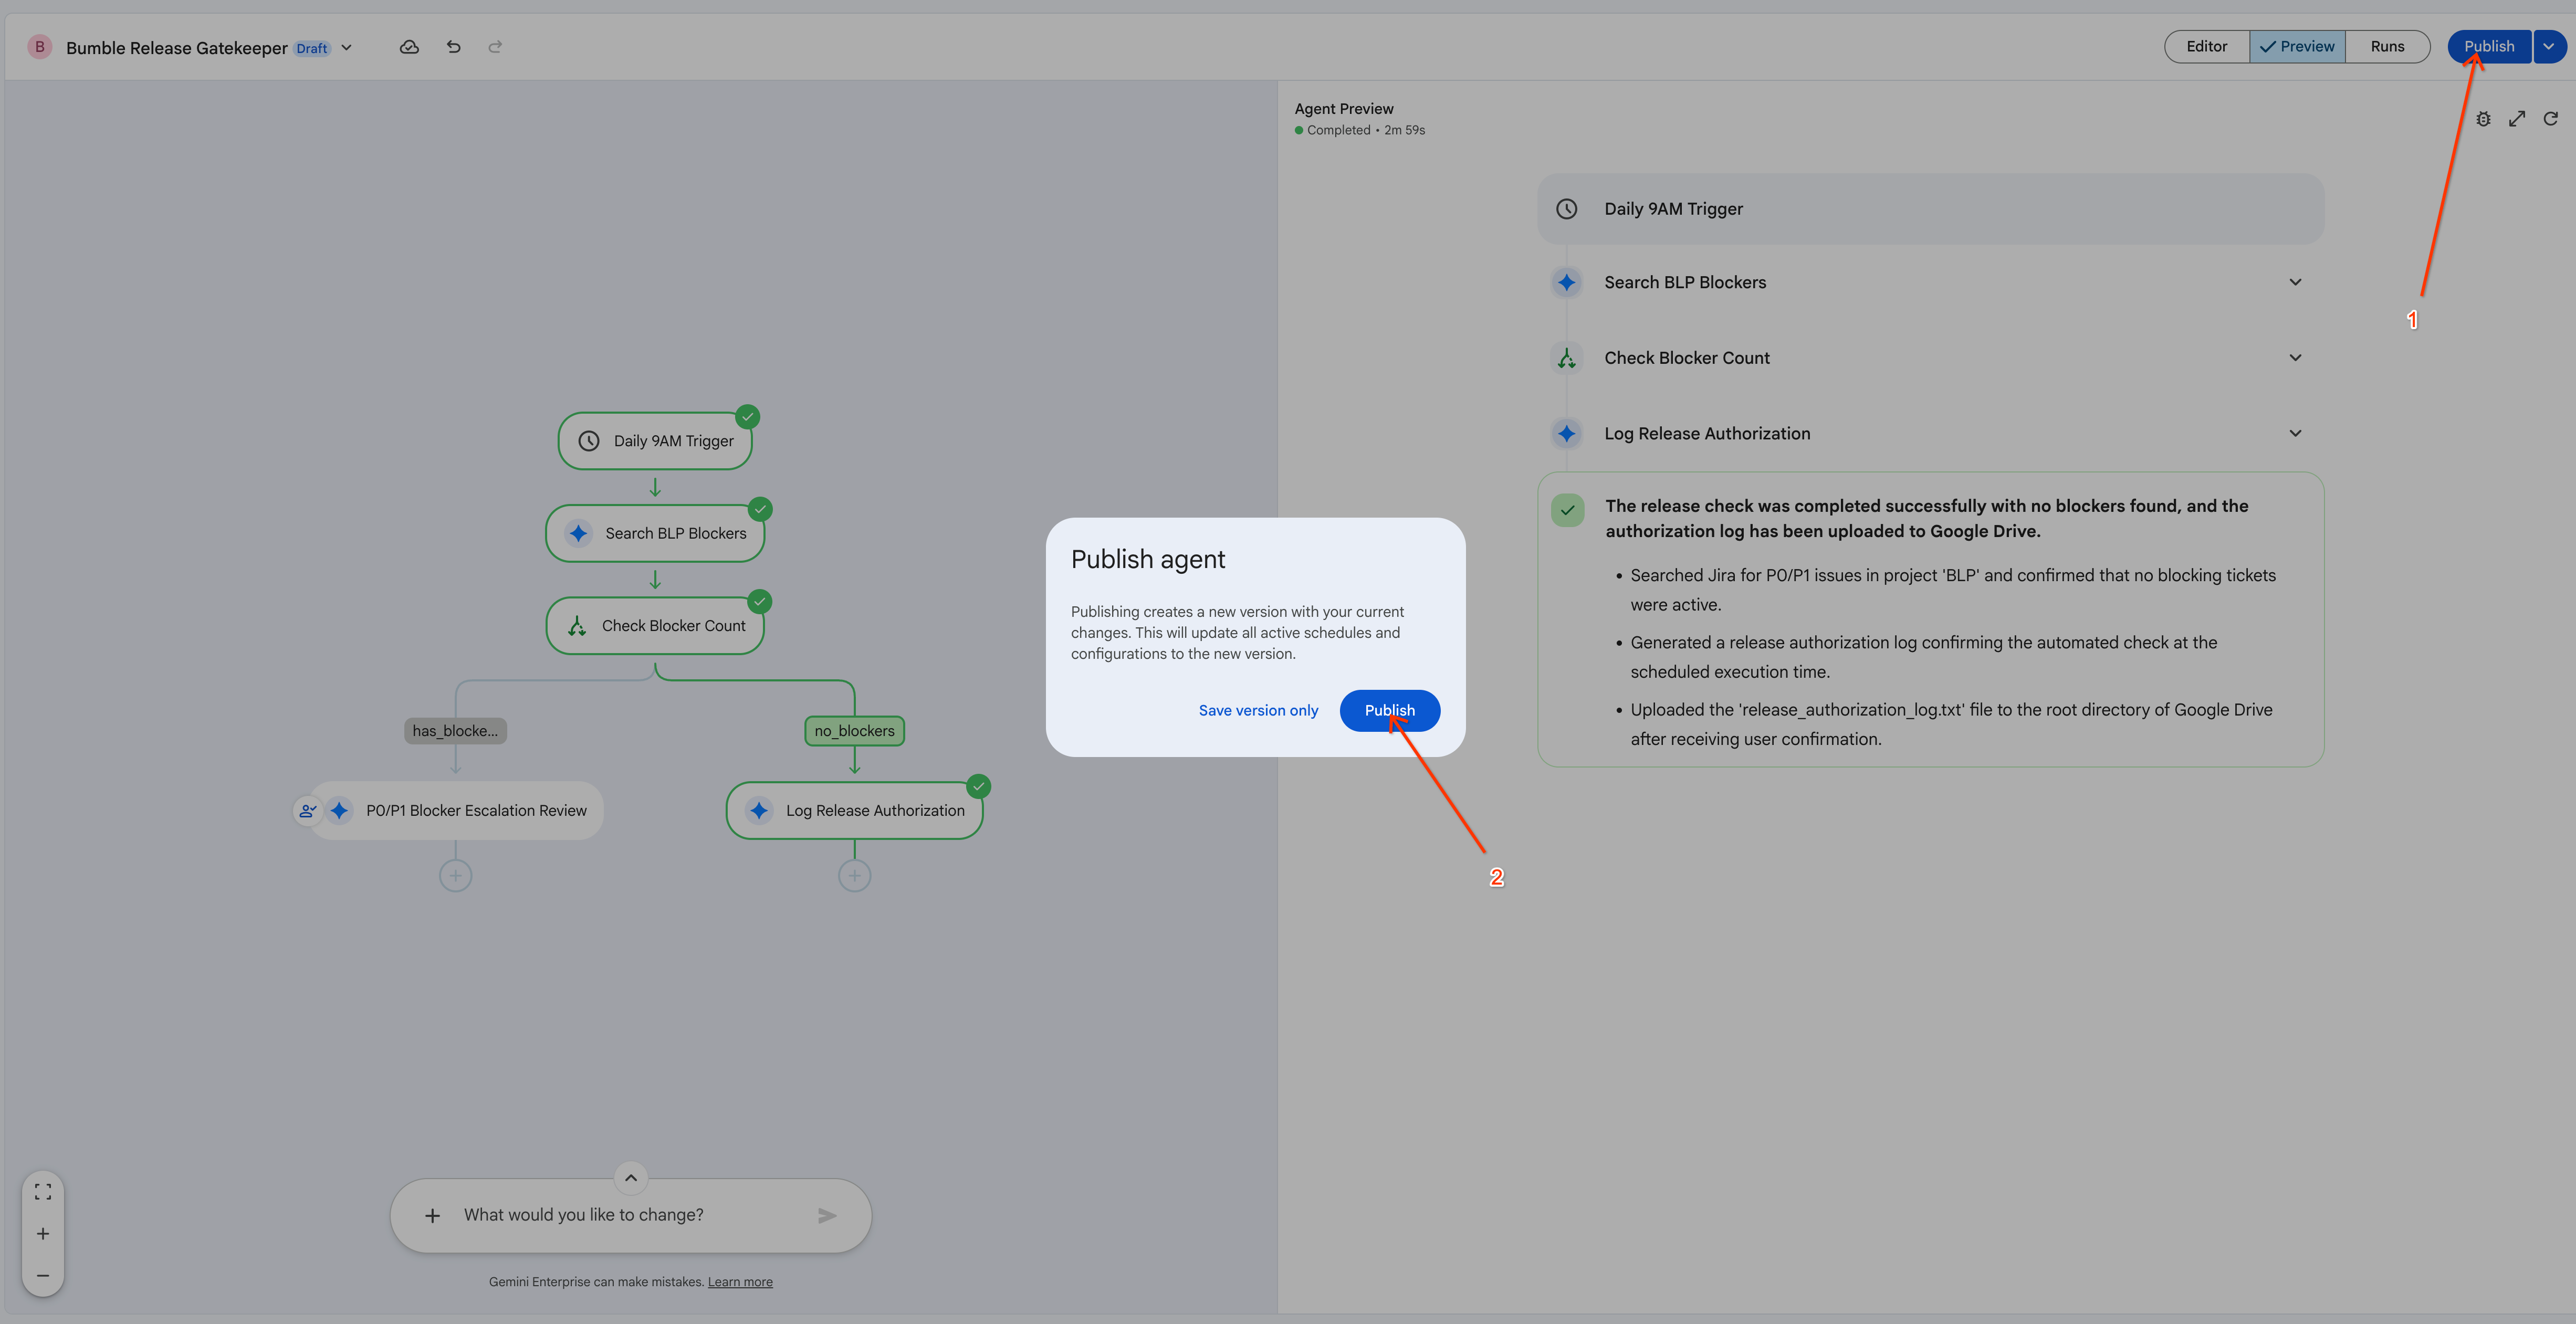2576x1324 pixels.
Task: Click the plus attachment icon in prompt box
Action: pos(432,1215)
